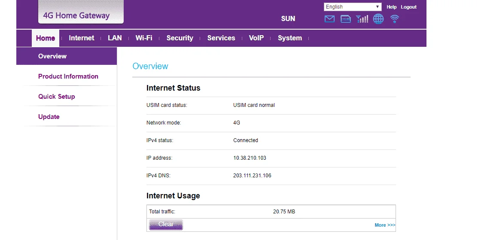Click the SUN operator name
Image resolution: width=478 pixels, height=240 pixels.
coord(288,19)
